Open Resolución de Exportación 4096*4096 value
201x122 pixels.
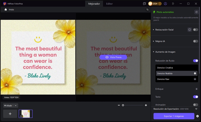(x=184, y=109)
